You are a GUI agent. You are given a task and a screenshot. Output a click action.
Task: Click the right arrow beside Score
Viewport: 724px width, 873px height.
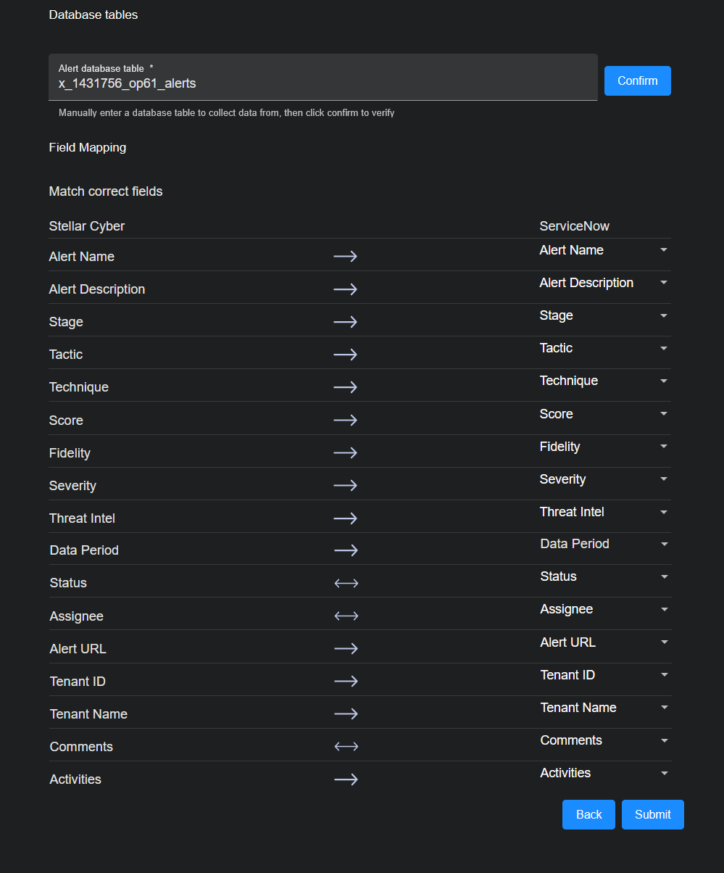[x=345, y=420]
